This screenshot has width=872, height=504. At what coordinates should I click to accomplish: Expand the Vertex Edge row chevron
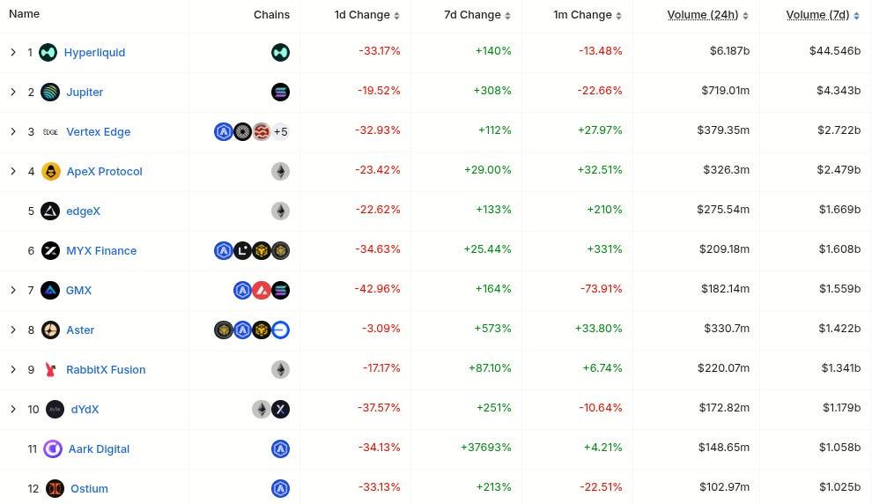13,132
